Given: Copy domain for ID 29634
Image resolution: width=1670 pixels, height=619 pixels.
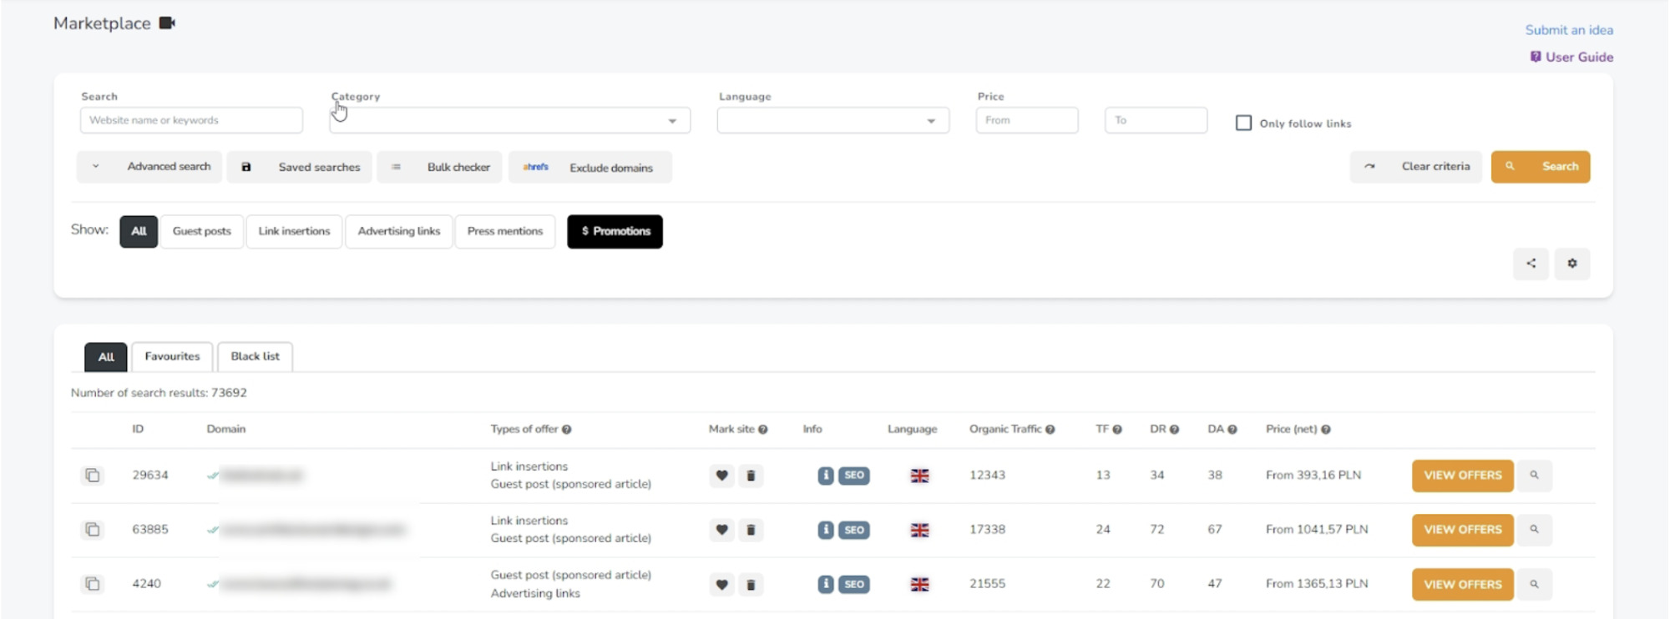Looking at the screenshot, I should [93, 476].
